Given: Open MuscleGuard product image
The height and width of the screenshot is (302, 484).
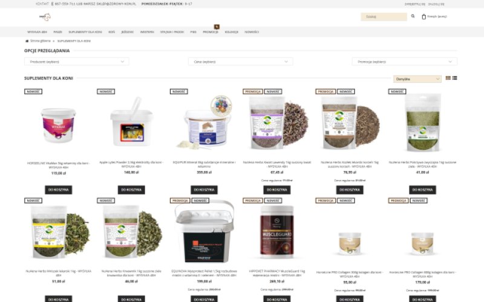Looking at the screenshot, I should point(277,232).
